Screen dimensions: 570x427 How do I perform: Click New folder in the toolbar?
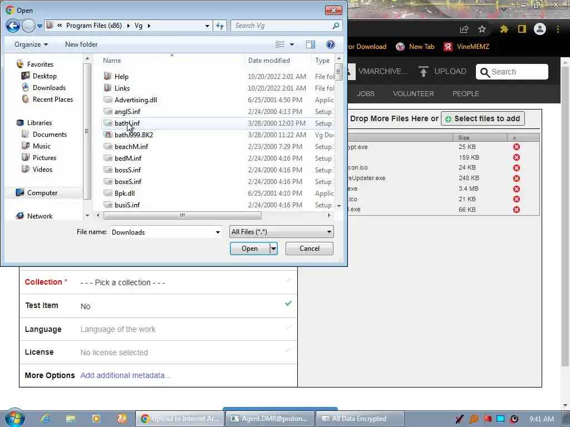(81, 44)
